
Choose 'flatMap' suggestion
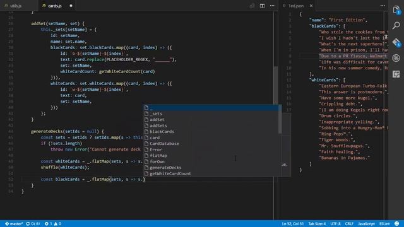click(x=210, y=156)
